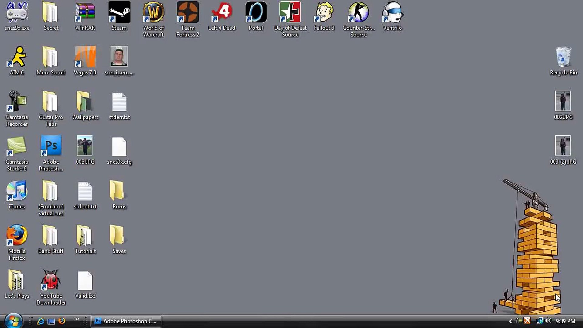Select the Fallout 3 shortcut icon

[x=324, y=12]
